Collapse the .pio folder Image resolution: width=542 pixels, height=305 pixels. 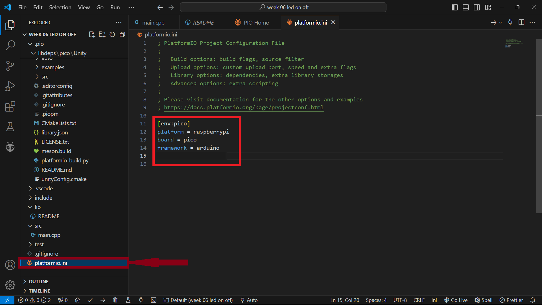(x=39, y=44)
